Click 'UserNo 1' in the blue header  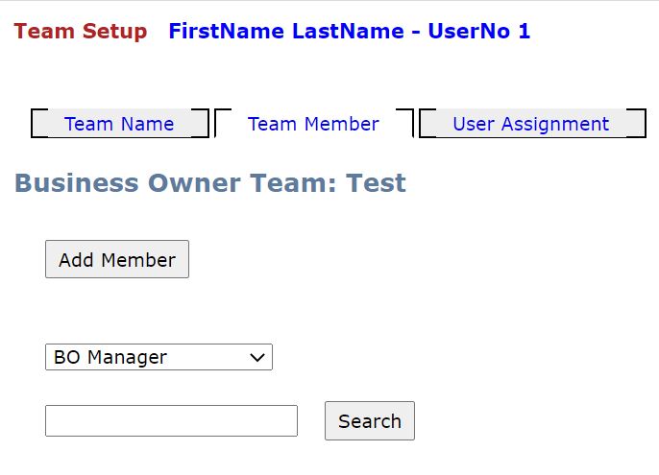coord(479,31)
